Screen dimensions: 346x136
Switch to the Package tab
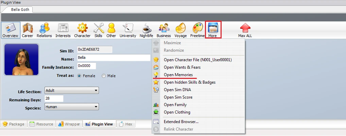(x=14, y=124)
